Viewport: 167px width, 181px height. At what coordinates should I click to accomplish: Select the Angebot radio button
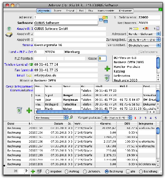pos(47,172)
